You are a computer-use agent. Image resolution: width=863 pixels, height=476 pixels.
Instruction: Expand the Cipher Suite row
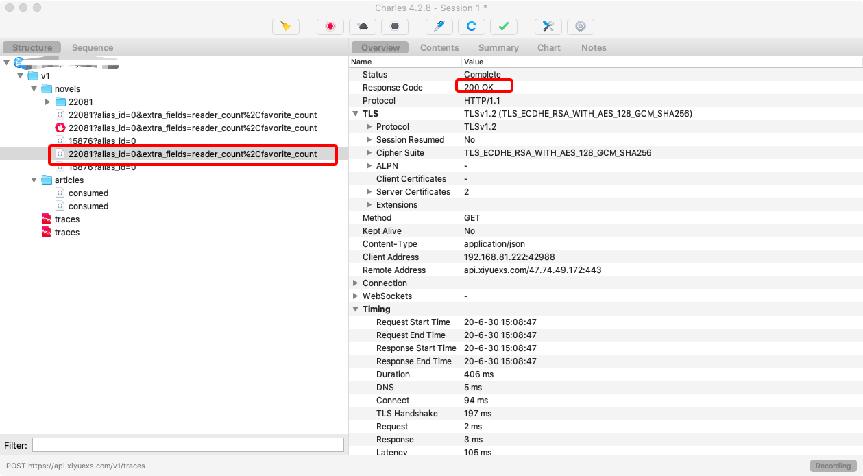(369, 153)
